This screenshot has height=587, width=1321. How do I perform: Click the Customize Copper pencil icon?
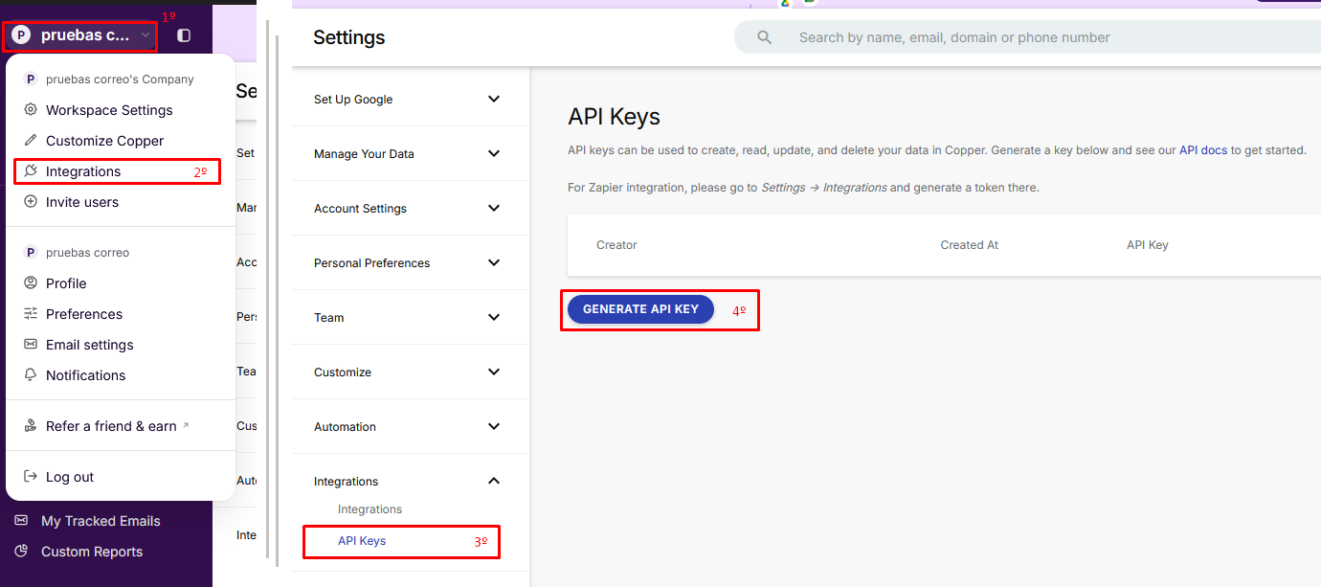pos(31,141)
